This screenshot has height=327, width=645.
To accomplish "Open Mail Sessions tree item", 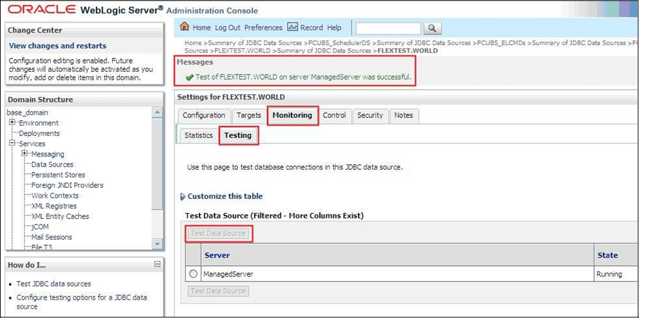I will (52, 237).
